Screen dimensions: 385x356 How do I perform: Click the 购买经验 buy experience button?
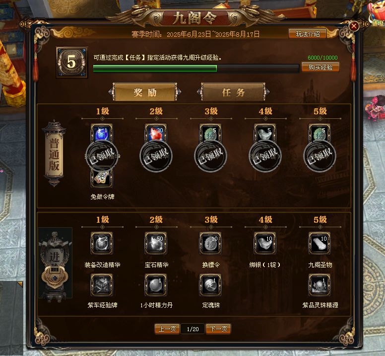(321, 67)
